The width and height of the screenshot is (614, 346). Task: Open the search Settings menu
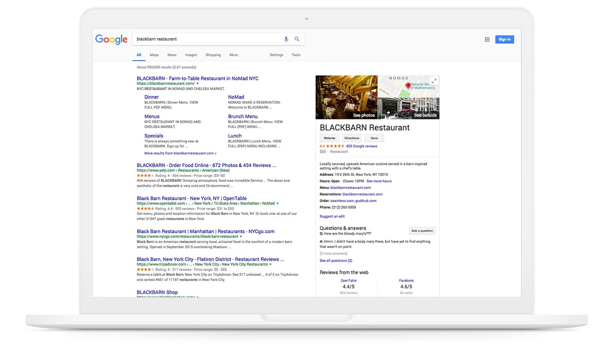point(276,55)
